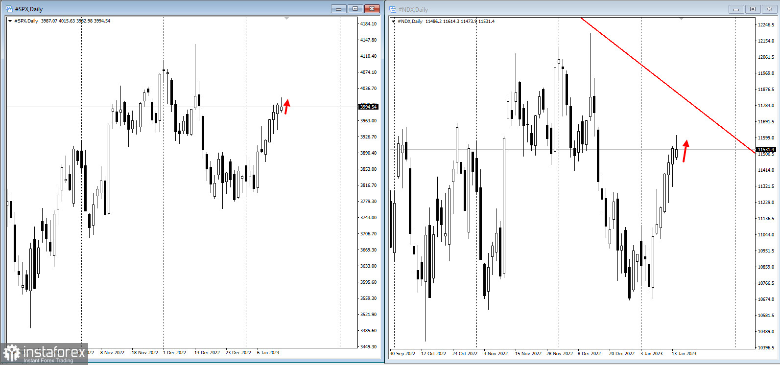Minimize the #NDX,Daily chart window
This screenshot has width=780, height=365.
736,9
